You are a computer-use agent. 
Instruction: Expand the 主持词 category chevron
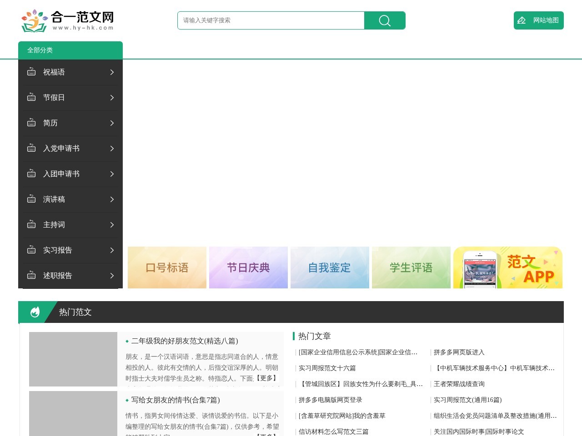click(x=112, y=225)
